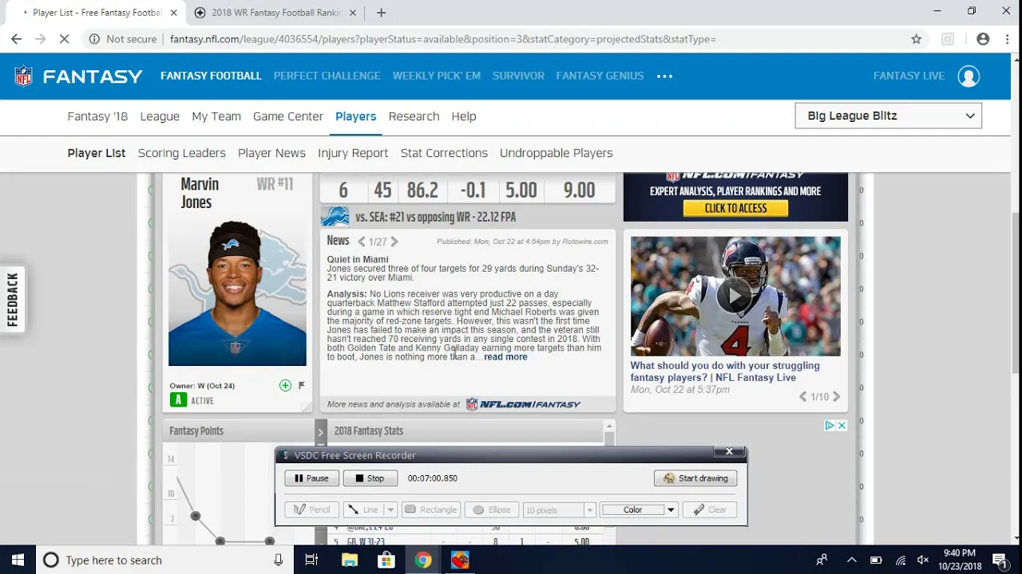Click the VSDC recorder taskbar icon
The height and width of the screenshot is (574, 1022).
click(x=460, y=560)
